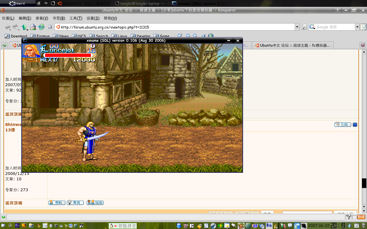Image resolution: width=367 pixels, height=229 pixels.
Task: Switch to xmame (SDL) taskbar entry
Action: click(199, 3)
